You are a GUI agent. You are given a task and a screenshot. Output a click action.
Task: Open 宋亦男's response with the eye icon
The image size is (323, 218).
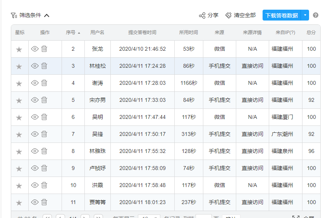pos(35,100)
